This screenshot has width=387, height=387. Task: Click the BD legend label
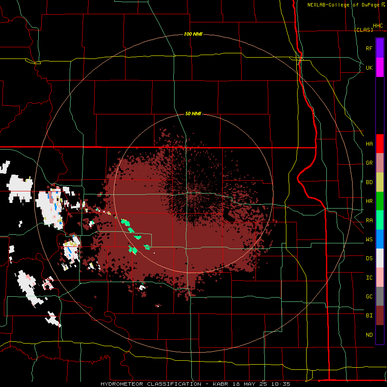[x=369, y=182]
